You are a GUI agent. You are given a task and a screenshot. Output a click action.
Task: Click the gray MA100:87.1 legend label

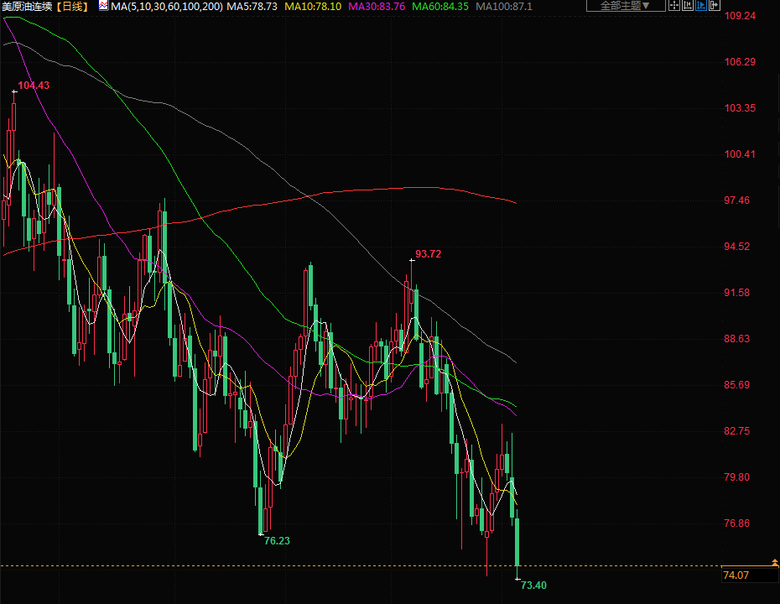(x=503, y=6)
